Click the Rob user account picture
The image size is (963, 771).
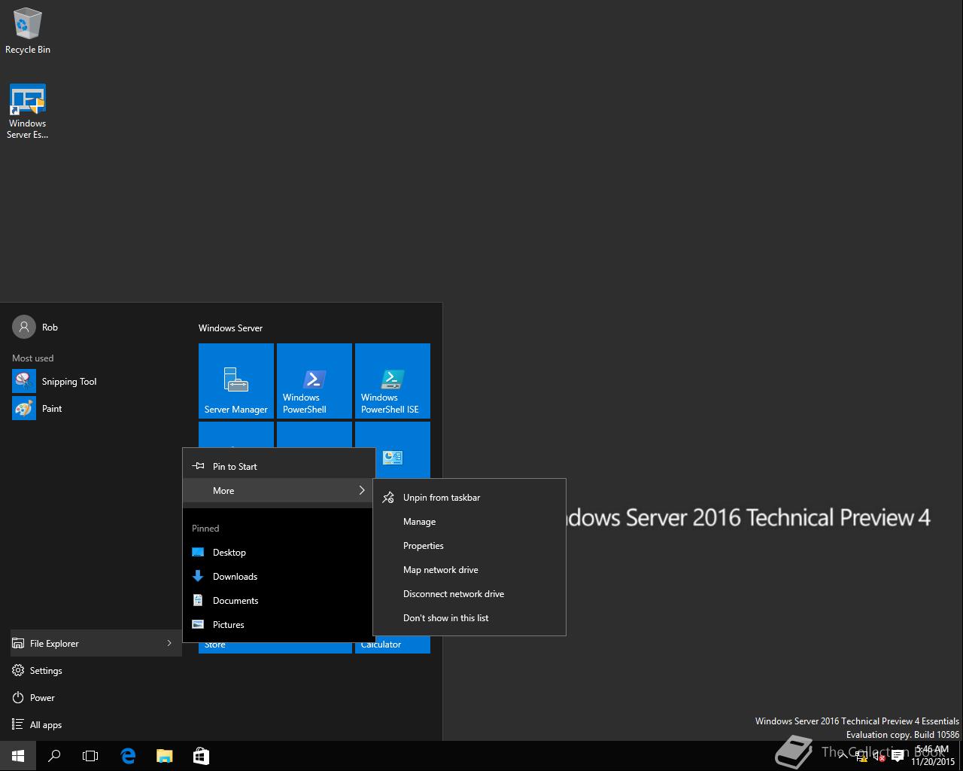tap(24, 327)
